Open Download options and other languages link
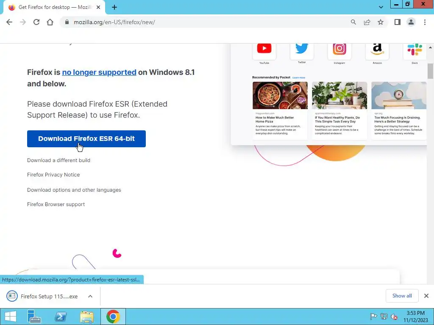 coord(74,190)
